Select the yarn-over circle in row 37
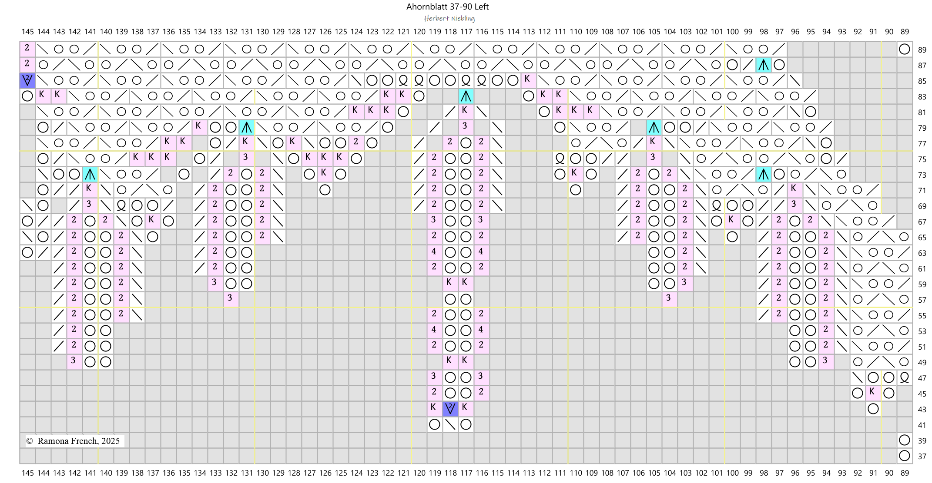Image resolution: width=932 pixels, height=483 pixels. click(x=905, y=456)
